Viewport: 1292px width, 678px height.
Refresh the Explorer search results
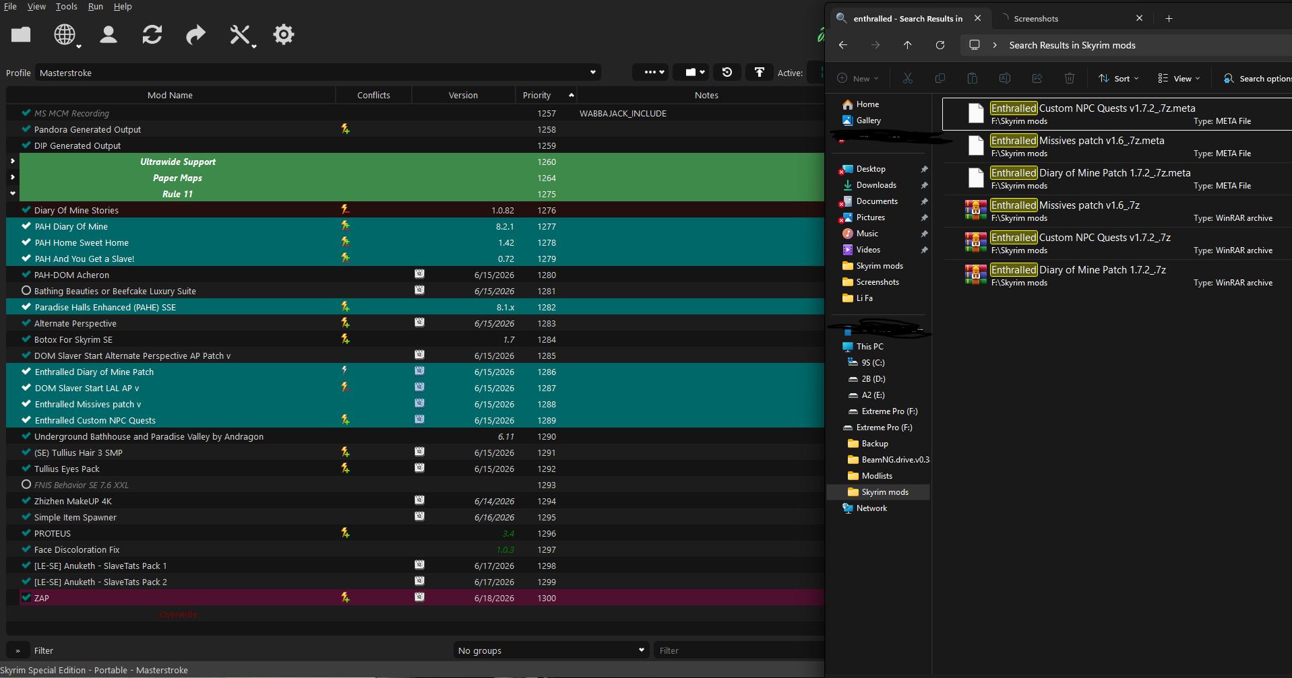(x=940, y=45)
